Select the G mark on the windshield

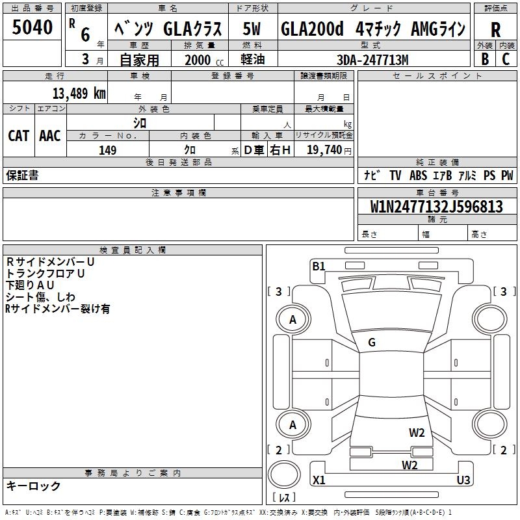[372, 343]
